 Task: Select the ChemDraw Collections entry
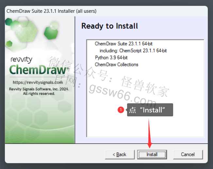(x=117, y=64)
